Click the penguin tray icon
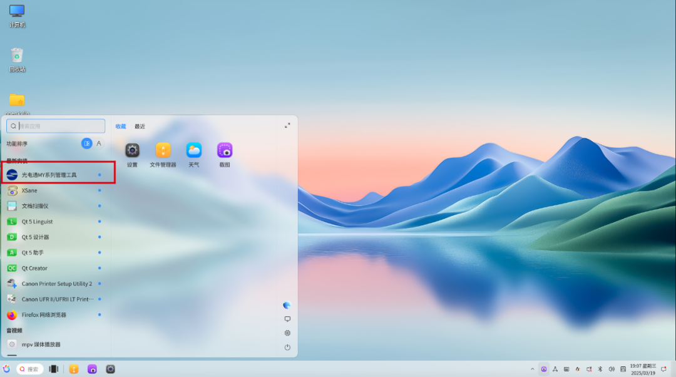 (578, 369)
